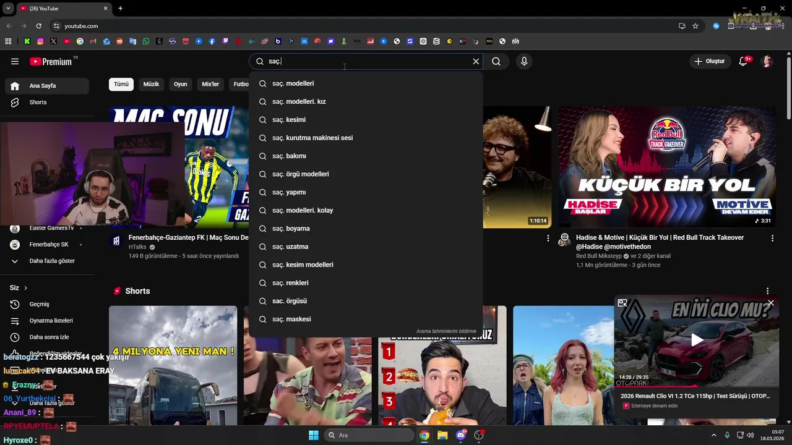Open Windows Start menu
792x445 pixels.
point(314,435)
